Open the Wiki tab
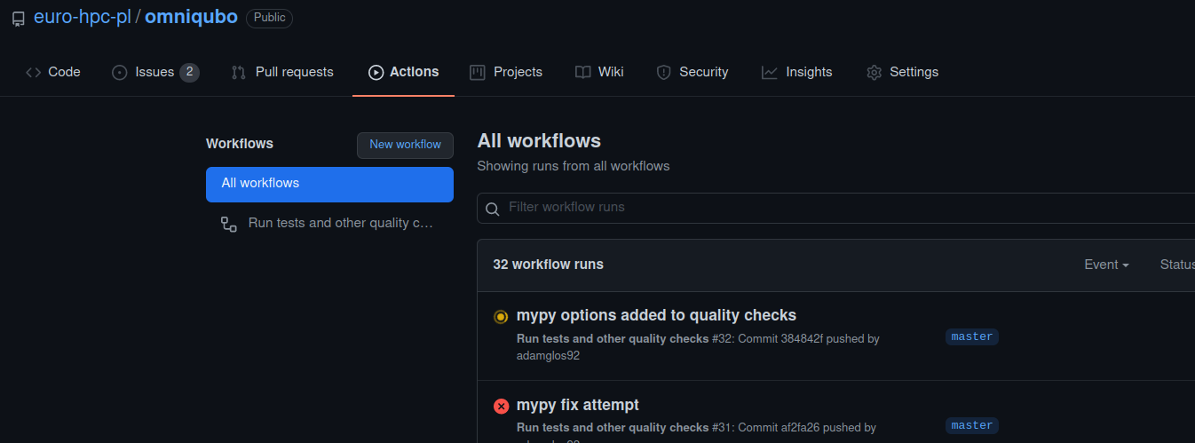The height and width of the screenshot is (443, 1195). (x=599, y=72)
